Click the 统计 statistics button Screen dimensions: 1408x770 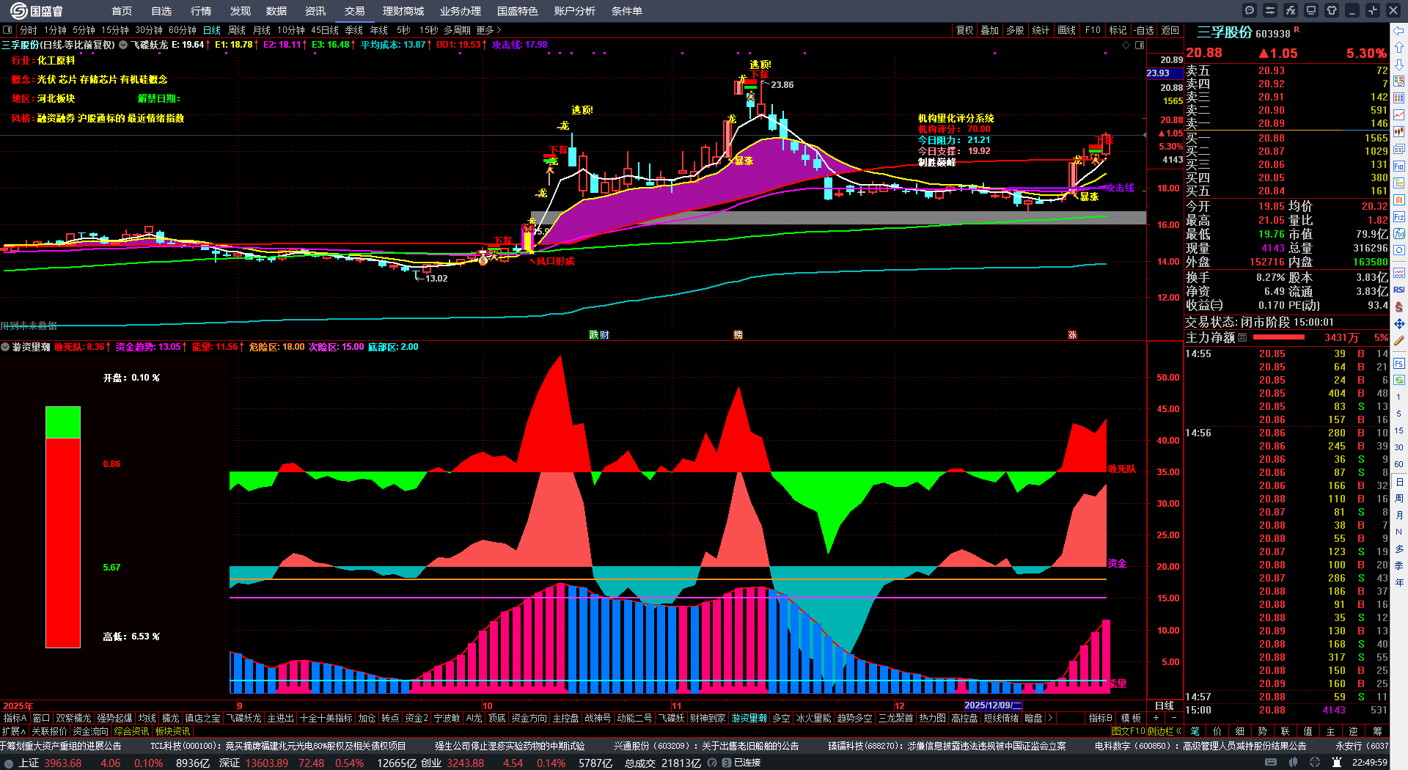1041,30
